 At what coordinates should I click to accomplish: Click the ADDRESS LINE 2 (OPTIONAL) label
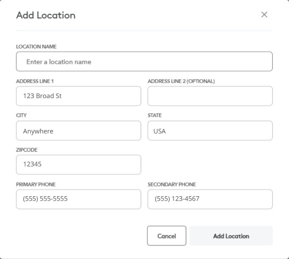[x=181, y=81]
